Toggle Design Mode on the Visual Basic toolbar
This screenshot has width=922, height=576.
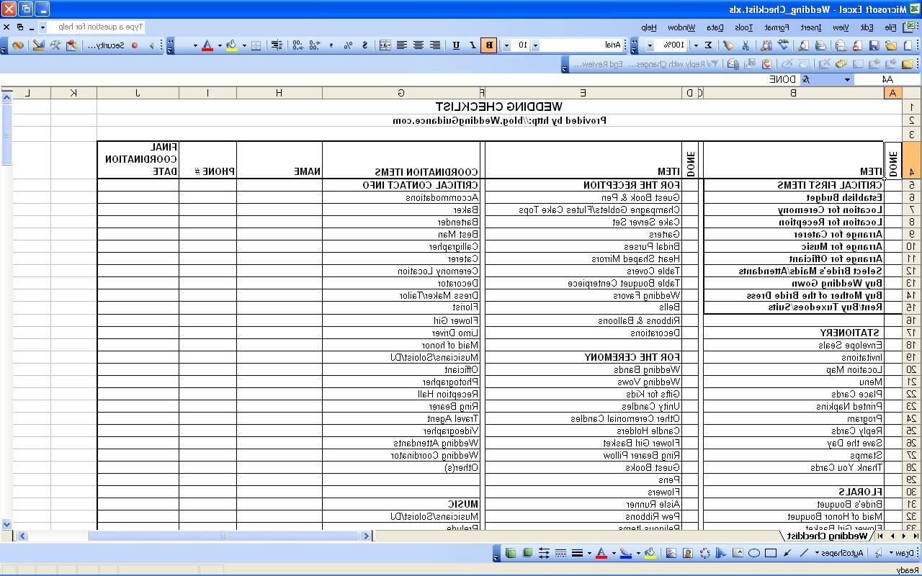[38, 45]
